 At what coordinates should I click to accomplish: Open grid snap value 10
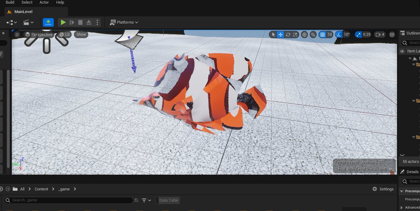330,34
